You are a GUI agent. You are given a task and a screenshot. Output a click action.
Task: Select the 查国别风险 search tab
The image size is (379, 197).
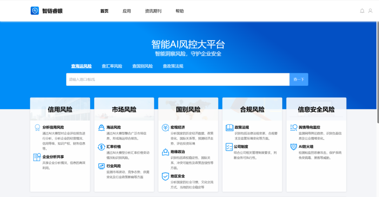pyautogui.click(x=142, y=66)
